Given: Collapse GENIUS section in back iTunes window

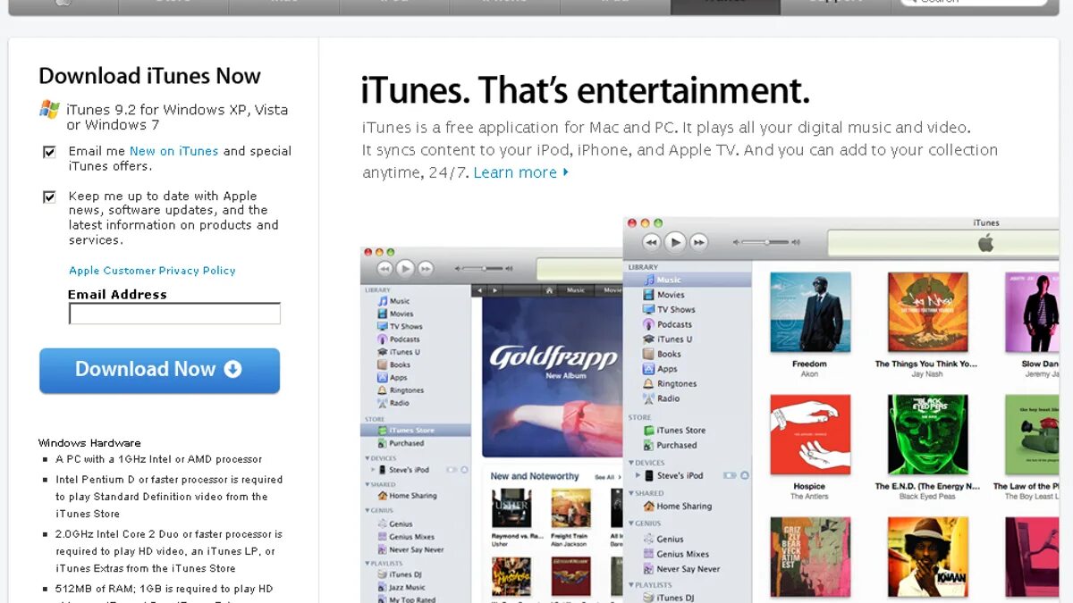Looking at the screenshot, I should (x=367, y=511).
